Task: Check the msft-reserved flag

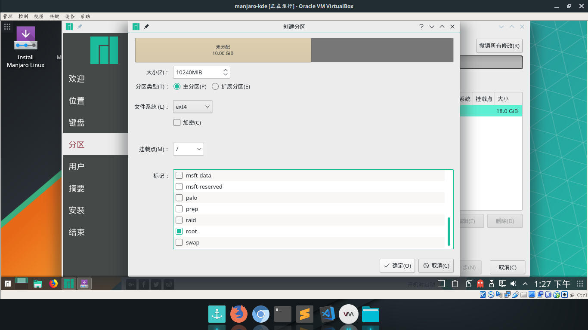Action: (179, 186)
